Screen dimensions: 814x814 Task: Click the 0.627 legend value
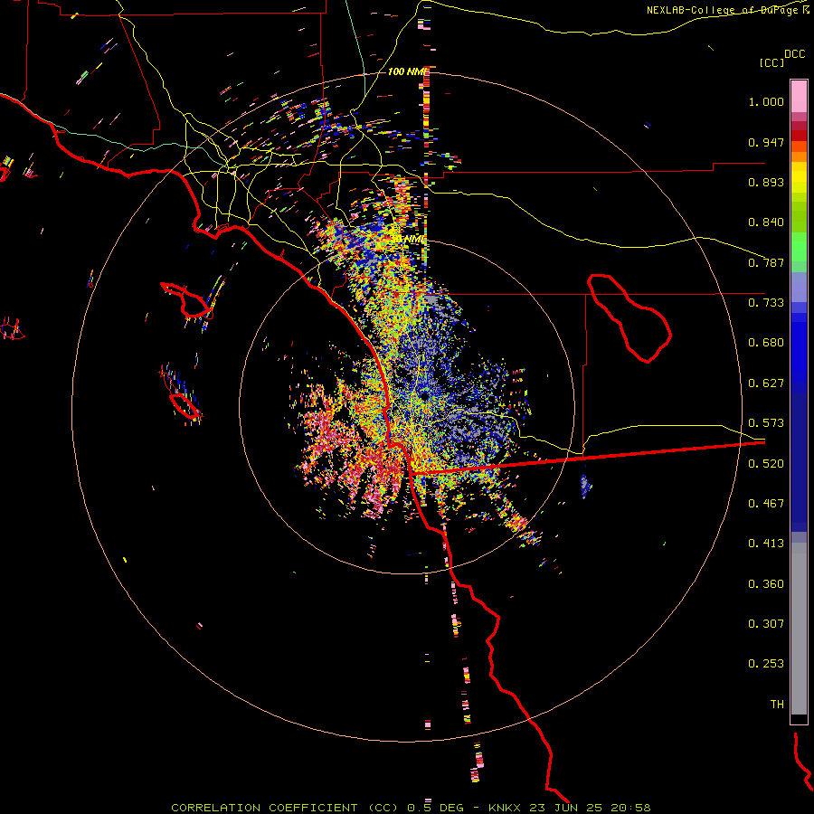pos(766,383)
